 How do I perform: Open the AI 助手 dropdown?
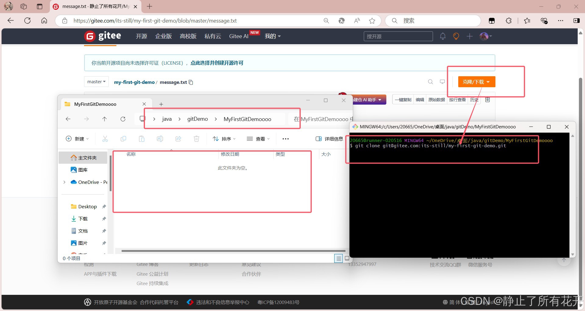pos(368,100)
